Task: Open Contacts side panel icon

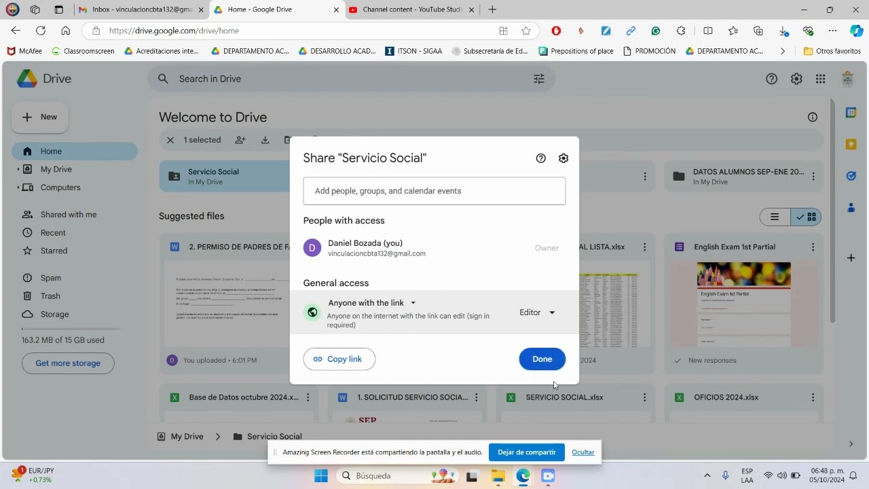Action: [851, 208]
